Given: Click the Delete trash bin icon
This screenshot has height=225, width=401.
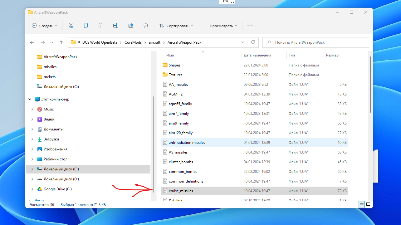Looking at the screenshot, I should 146,26.
